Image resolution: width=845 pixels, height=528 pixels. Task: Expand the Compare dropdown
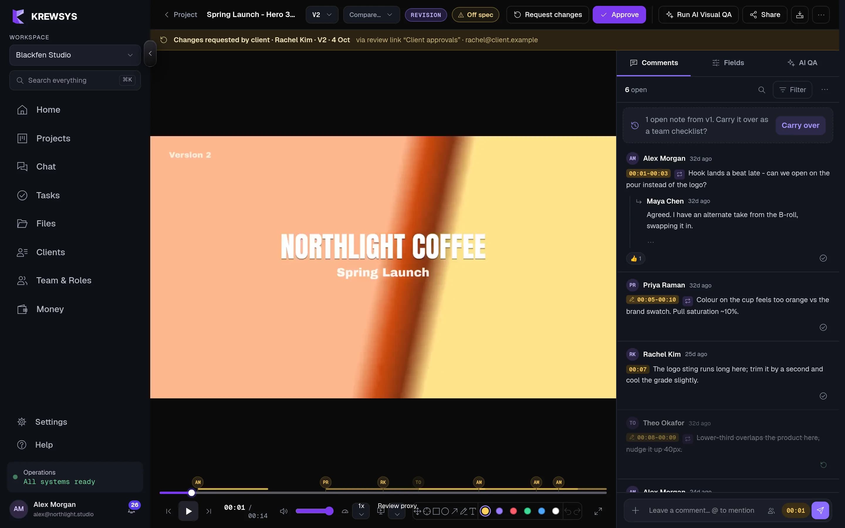pyautogui.click(x=371, y=15)
